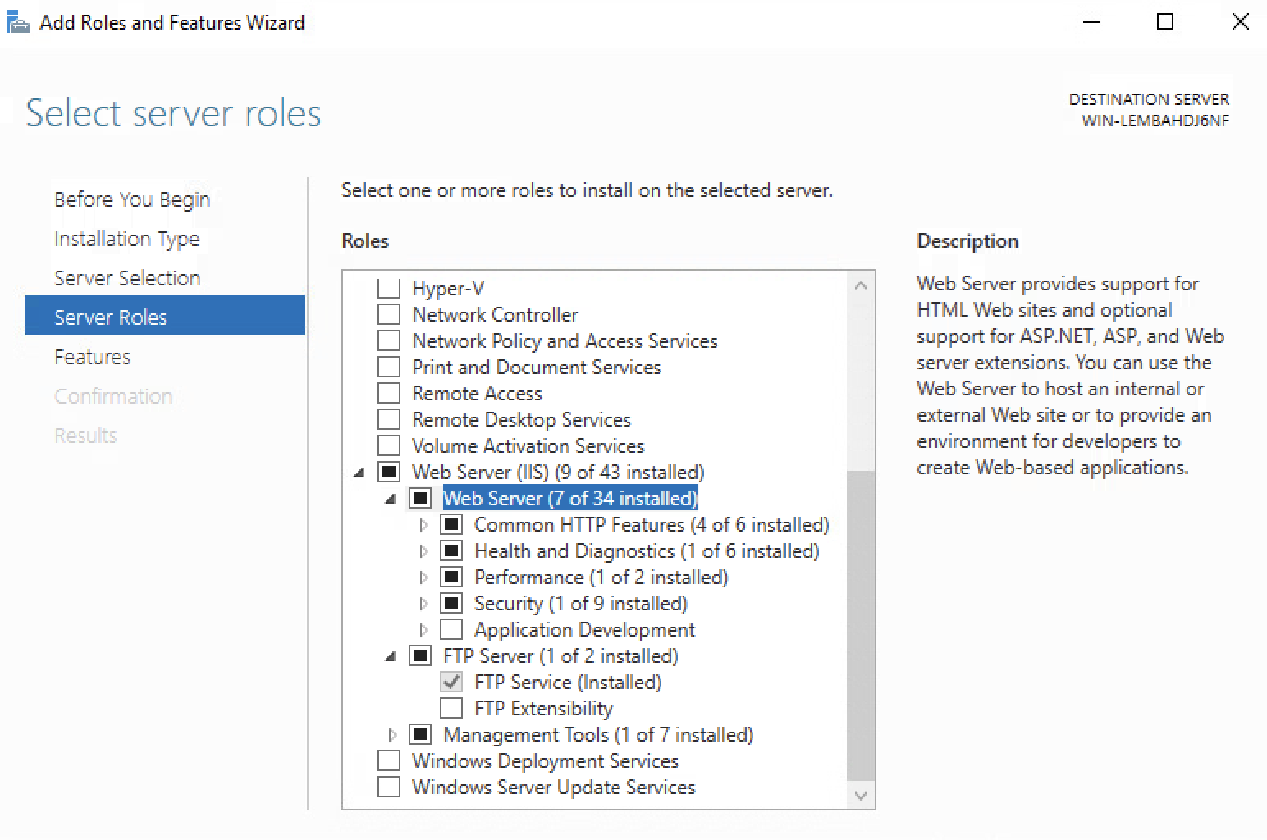Expand Management Tools
This screenshot has height=840, width=1267.
tap(391, 734)
